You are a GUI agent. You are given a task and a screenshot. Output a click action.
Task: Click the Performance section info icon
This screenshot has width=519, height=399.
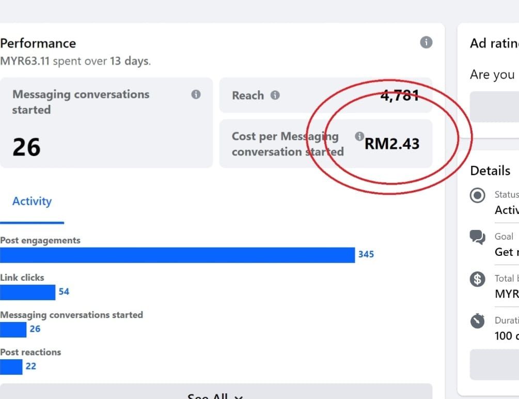coord(426,42)
